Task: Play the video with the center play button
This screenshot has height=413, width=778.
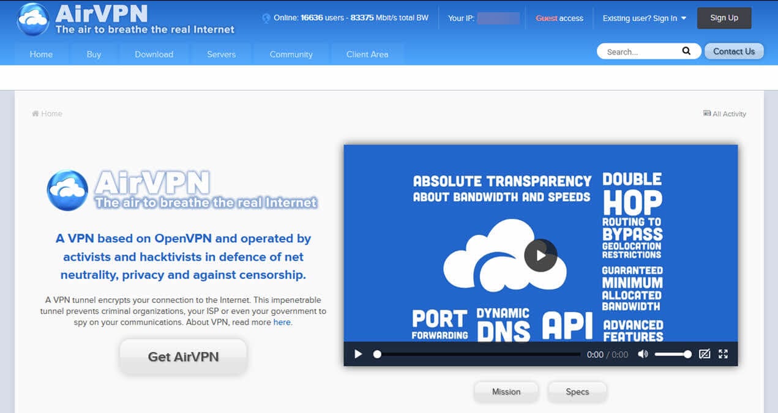Action: click(540, 255)
